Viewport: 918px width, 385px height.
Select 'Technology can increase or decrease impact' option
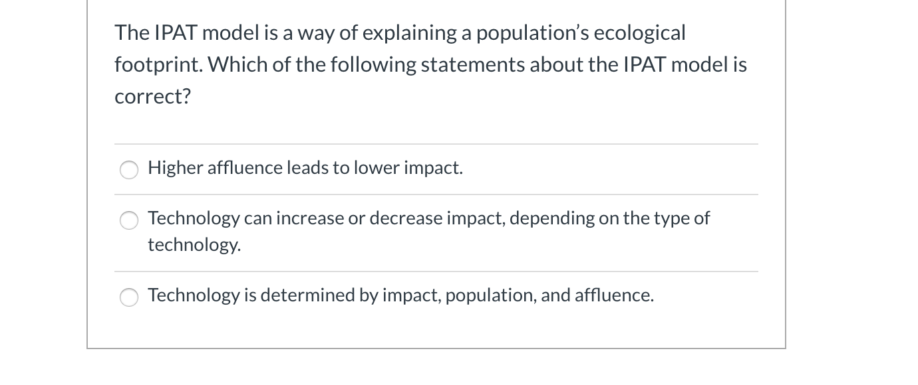[129, 220]
